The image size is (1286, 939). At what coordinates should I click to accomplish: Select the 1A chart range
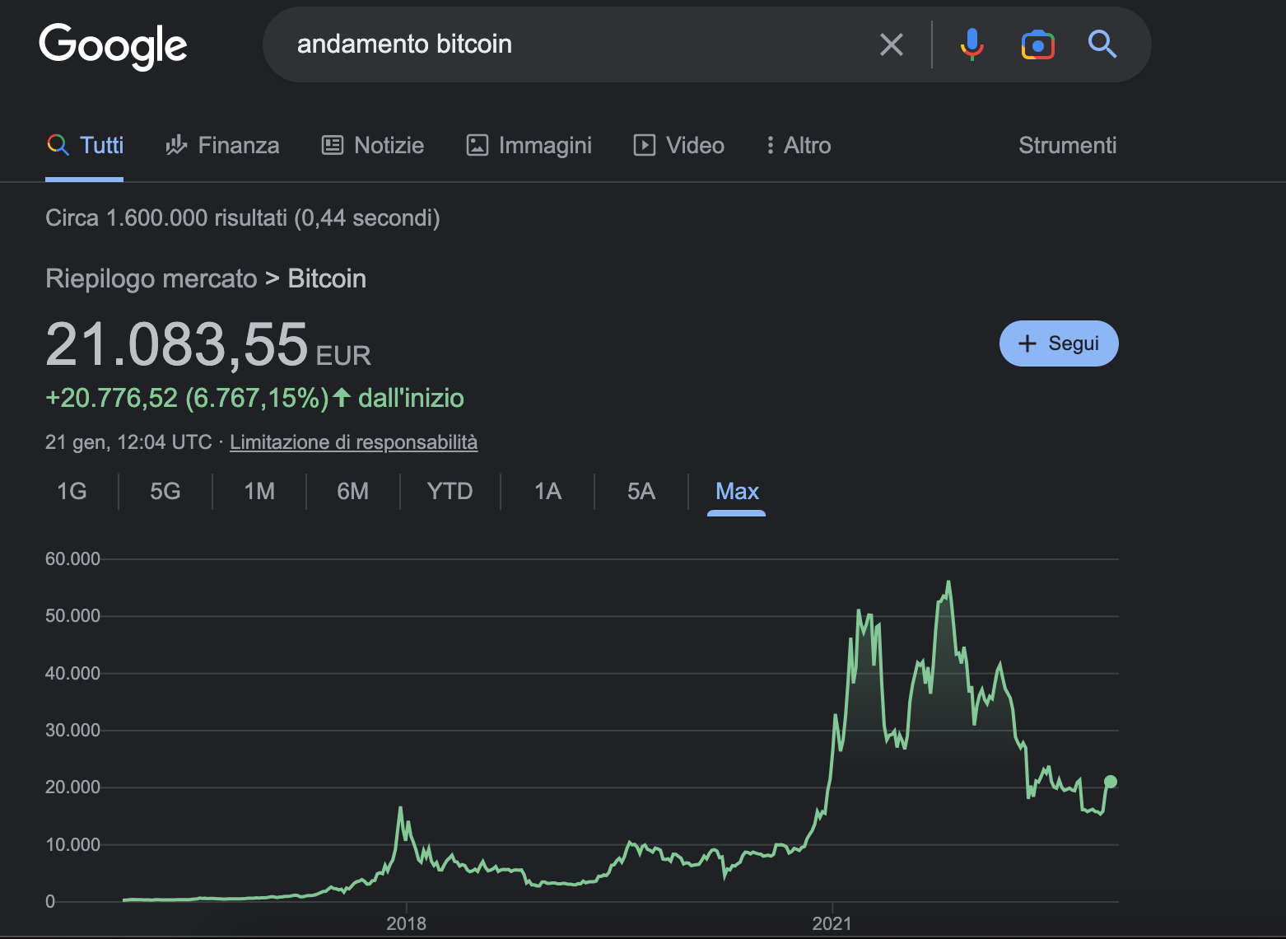547,492
